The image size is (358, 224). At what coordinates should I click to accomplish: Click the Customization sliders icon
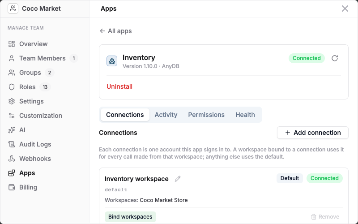12,116
